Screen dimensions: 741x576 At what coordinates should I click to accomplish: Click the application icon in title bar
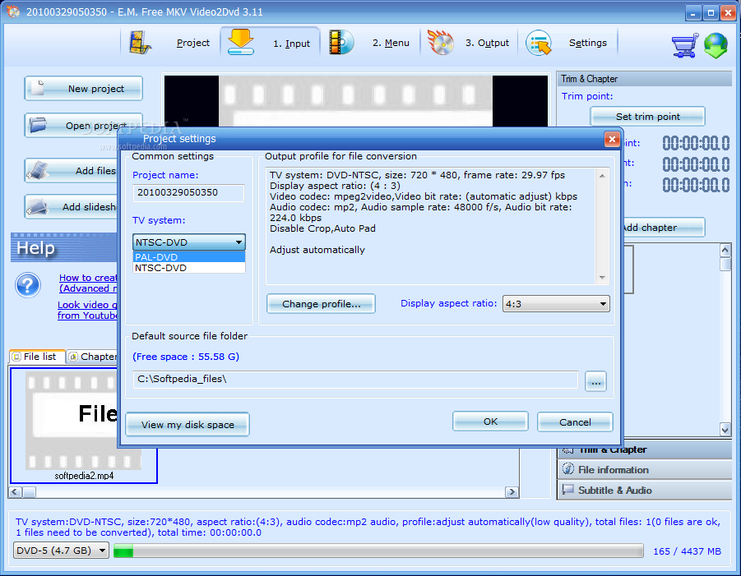click(x=13, y=12)
